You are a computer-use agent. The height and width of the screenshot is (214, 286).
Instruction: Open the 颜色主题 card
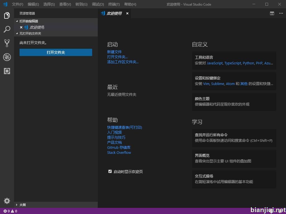(234, 102)
